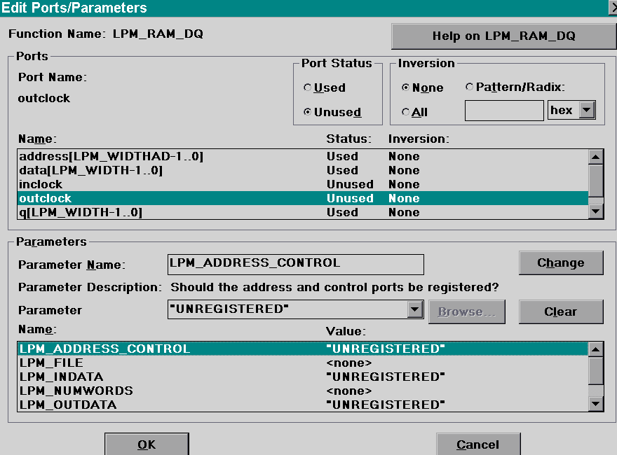Image resolution: width=617 pixels, height=455 pixels.
Task: Select the inclock port row
Action: click(303, 184)
